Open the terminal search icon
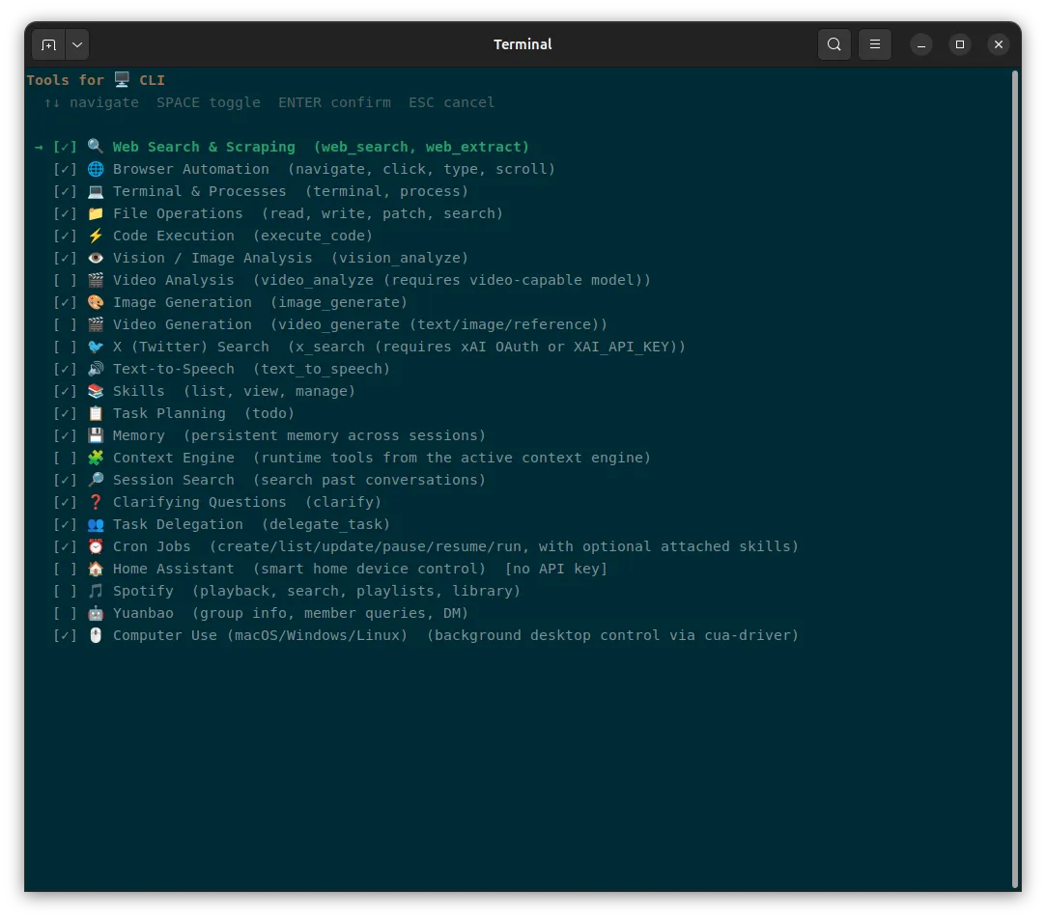This screenshot has height=919, width=1046. tap(834, 44)
